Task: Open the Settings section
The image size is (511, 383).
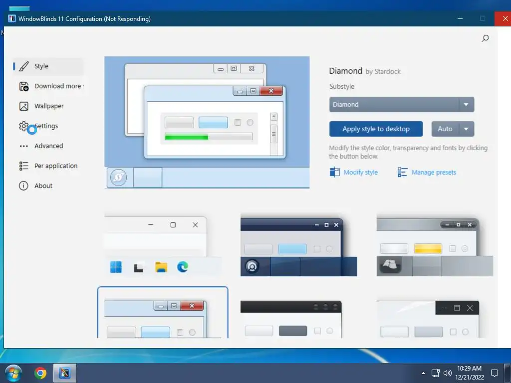Action: [x=48, y=126]
